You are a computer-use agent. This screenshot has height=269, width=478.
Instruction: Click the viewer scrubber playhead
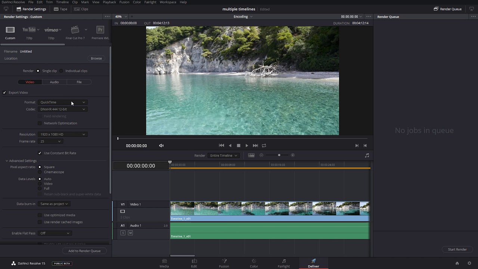[118, 139]
